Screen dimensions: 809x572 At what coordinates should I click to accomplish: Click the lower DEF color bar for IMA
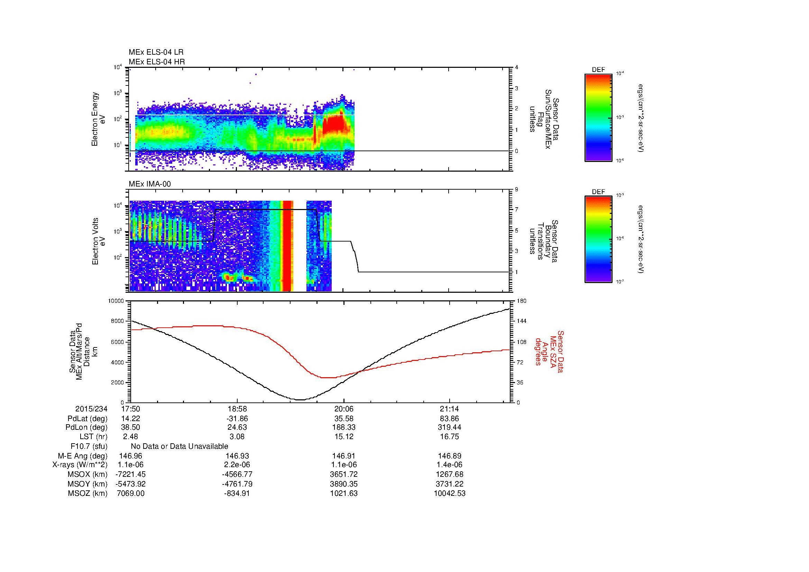point(598,239)
